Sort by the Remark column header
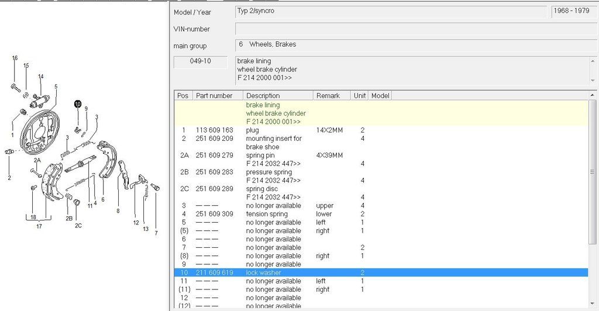The height and width of the screenshot is (311, 599). point(332,95)
